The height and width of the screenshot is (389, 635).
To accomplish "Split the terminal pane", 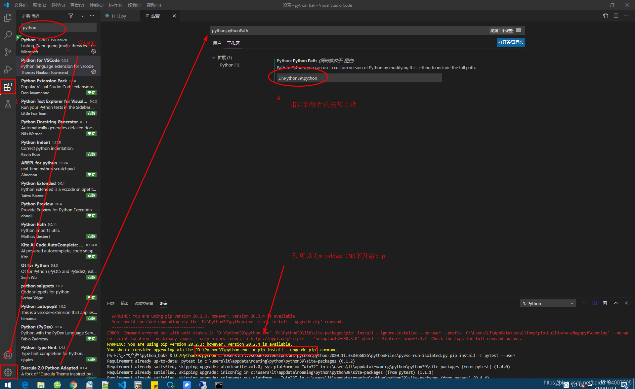I will [x=595, y=303].
